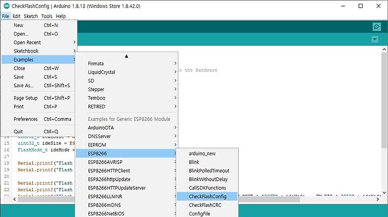
Task: Expand the ESP8266NetBIOS examples submenu
Action: click(x=127, y=214)
